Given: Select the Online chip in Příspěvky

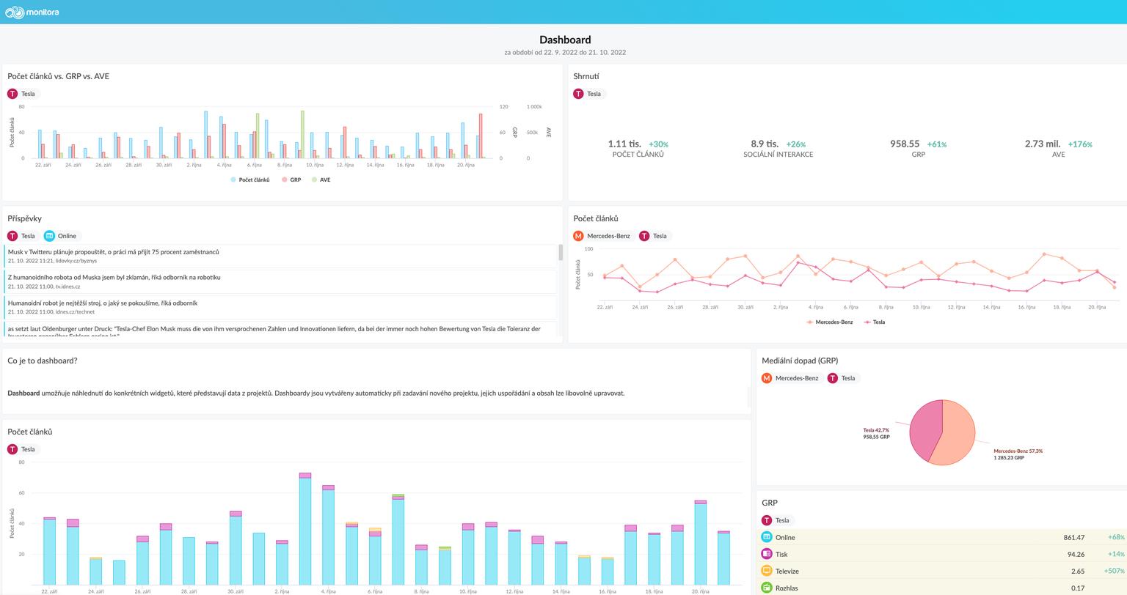Looking at the screenshot, I should pos(61,236).
